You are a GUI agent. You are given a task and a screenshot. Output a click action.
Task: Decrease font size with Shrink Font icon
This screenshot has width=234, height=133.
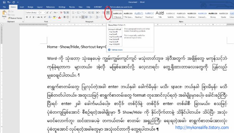coord(51,13)
